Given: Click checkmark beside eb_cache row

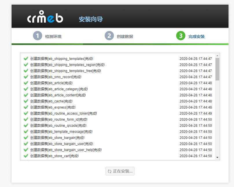Looking at the screenshot, I should point(26,101).
